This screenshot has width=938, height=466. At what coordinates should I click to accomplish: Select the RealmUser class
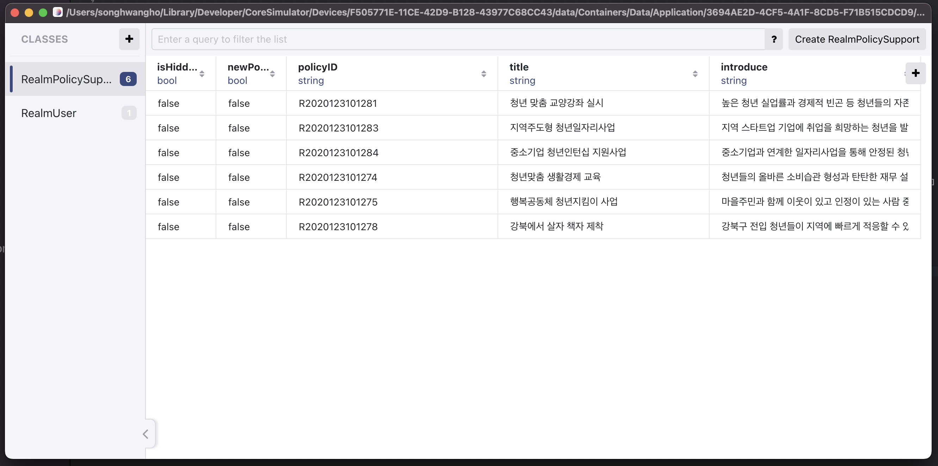[49, 113]
